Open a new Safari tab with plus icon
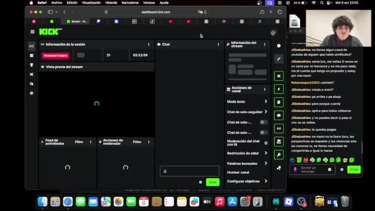 click(271, 12)
